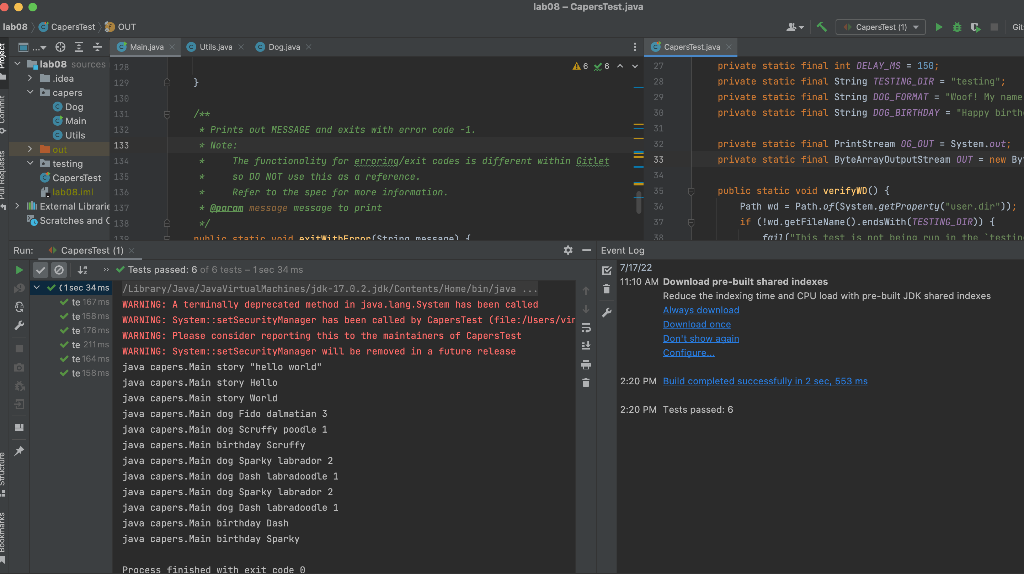Clear console output with trash icon

tap(586, 383)
